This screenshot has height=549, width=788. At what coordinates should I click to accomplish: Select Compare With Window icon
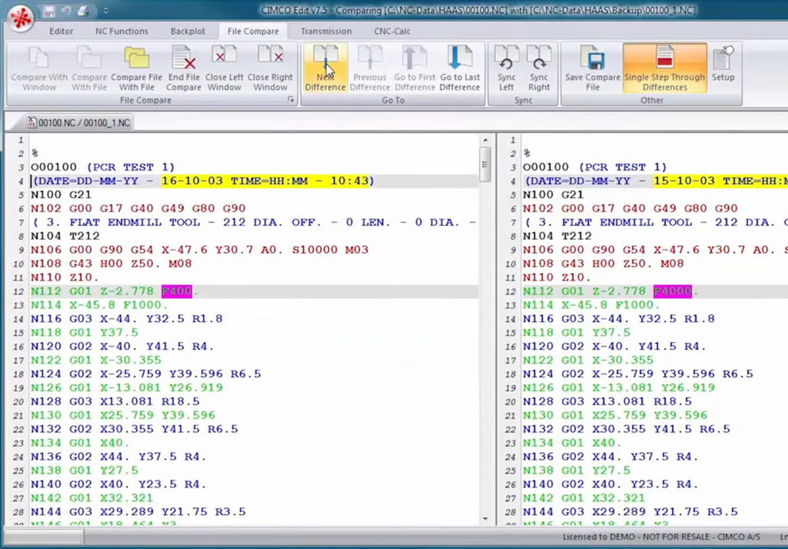[39, 68]
